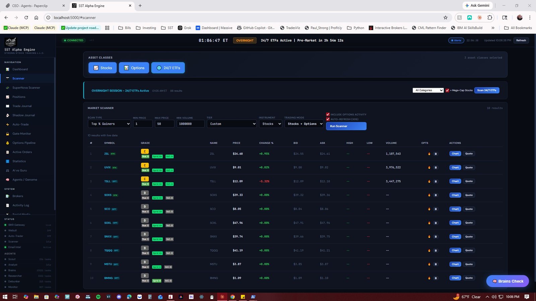Bookmark this page with the star icon
The width and height of the screenshot is (536, 301).
(x=445, y=18)
